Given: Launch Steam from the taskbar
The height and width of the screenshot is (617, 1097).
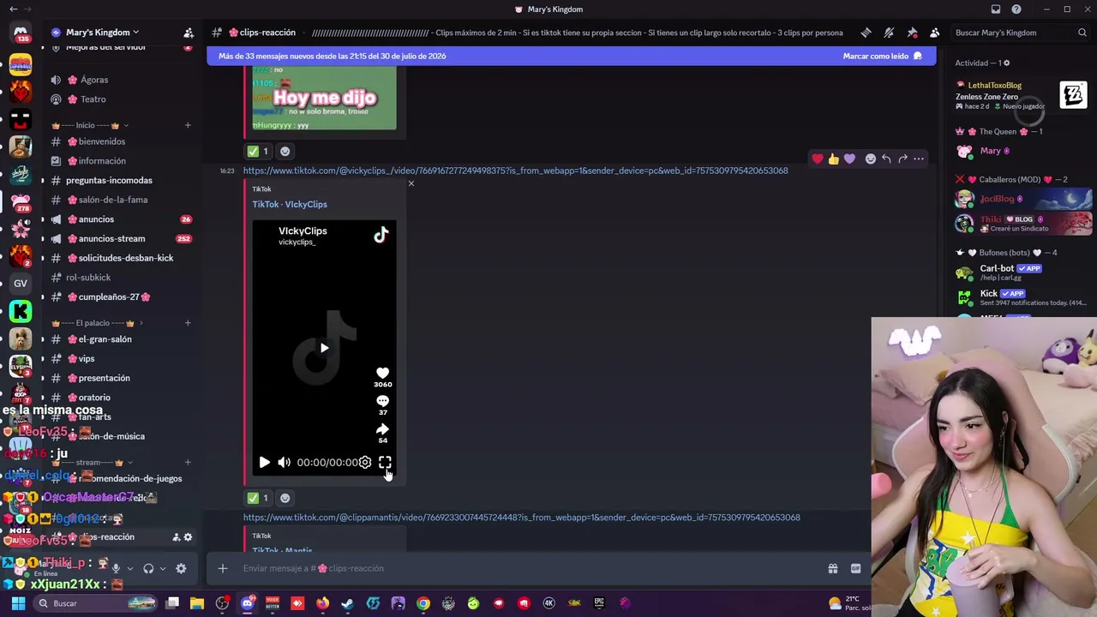Looking at the screenshot, I should [x=347, y=603].
